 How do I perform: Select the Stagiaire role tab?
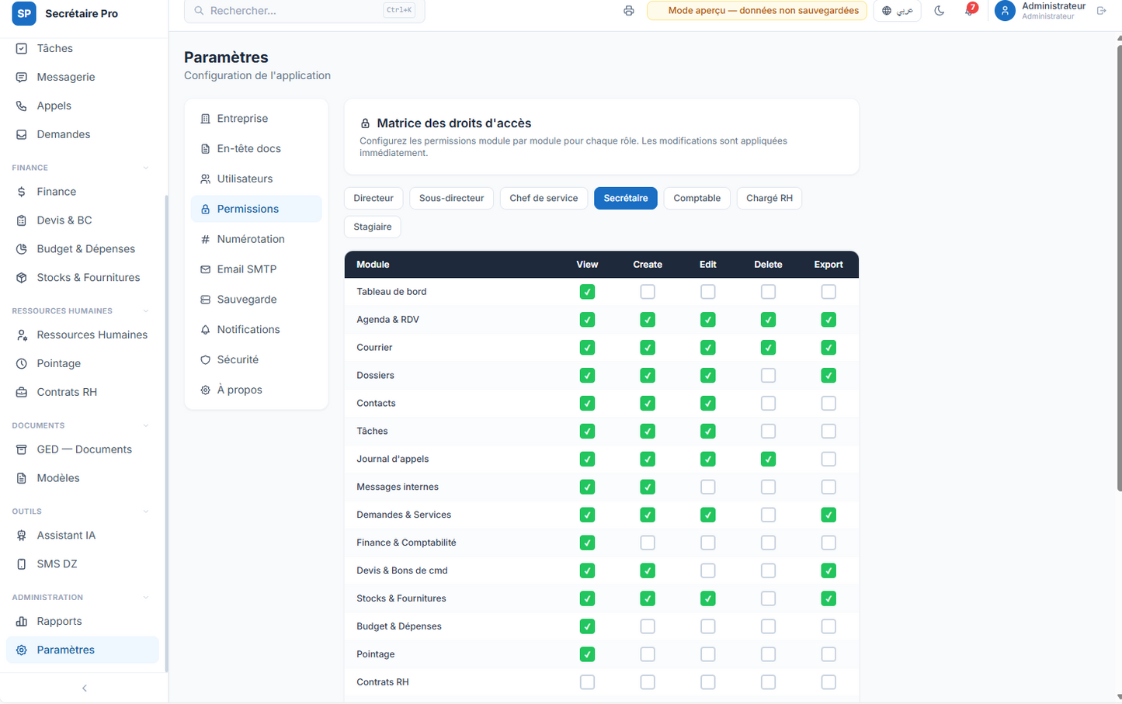[x=373, y=227]
